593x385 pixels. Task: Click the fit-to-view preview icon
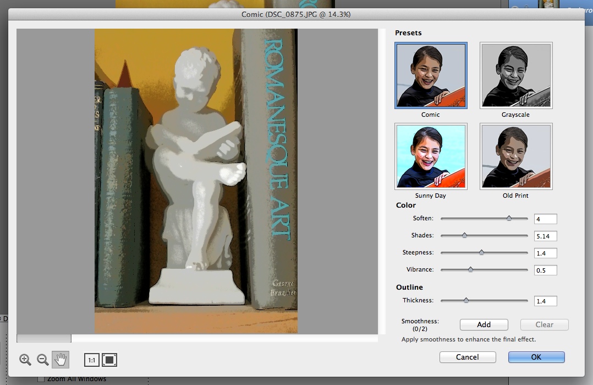[x=109, y=360]
